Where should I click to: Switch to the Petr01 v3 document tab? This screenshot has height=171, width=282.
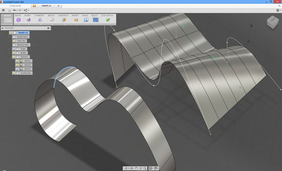(x=46, y=6)
